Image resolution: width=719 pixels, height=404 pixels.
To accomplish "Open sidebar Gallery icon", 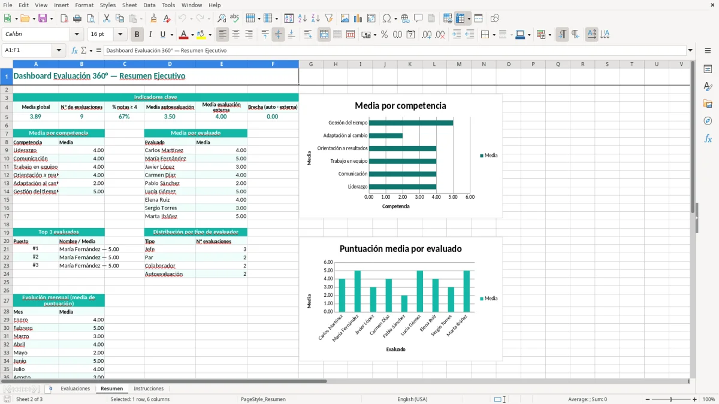I will point(708,104).
